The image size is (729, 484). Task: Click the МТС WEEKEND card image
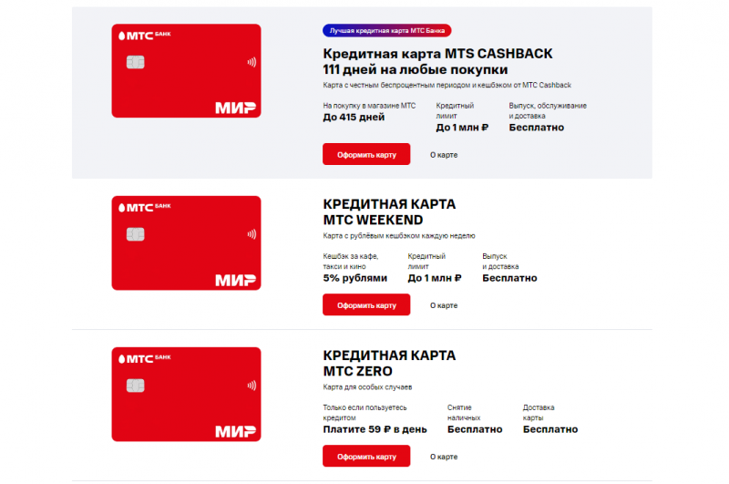point(186,243)
